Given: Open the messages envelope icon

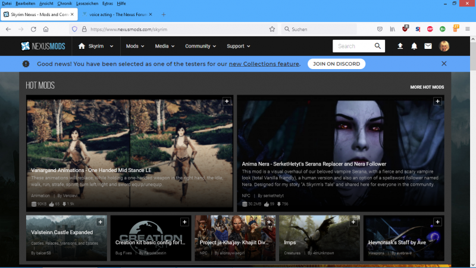Looking at the screenshot, I should [428, 46].
